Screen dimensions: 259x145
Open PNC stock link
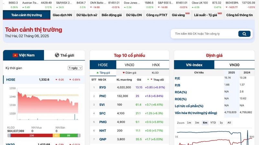click(x=103, y=96)
